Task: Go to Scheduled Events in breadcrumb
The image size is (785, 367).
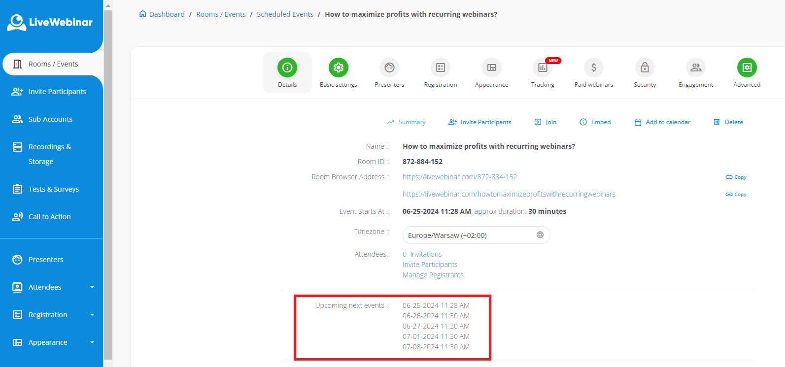Action: [285, 14]
